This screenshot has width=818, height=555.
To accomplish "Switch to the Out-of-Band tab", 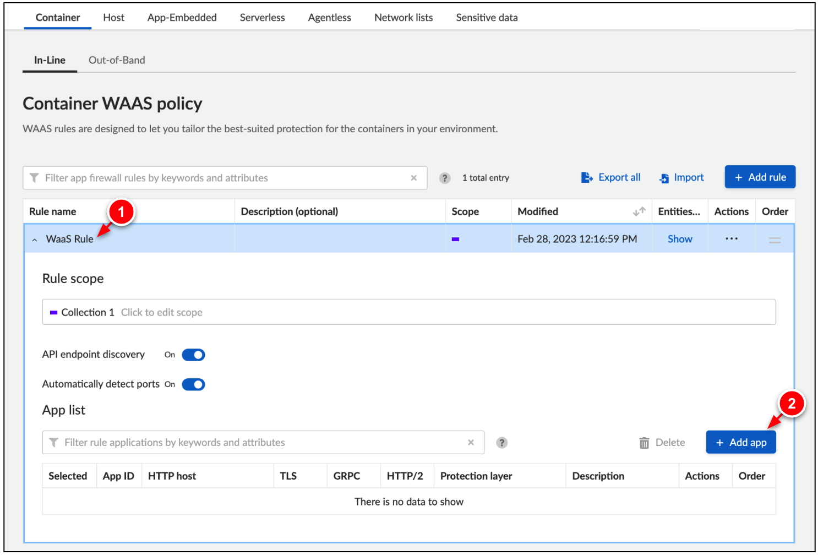I will pos(116,60).
